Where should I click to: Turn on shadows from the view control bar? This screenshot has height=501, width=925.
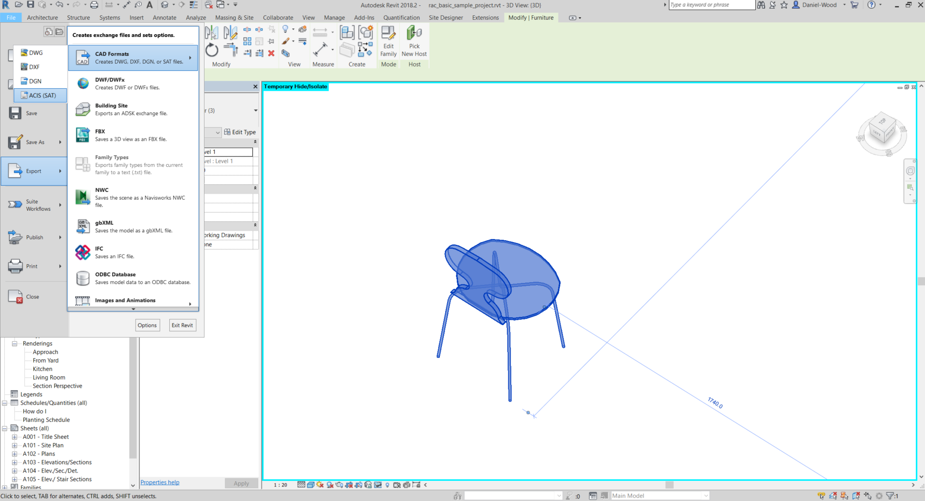[319, 485]
